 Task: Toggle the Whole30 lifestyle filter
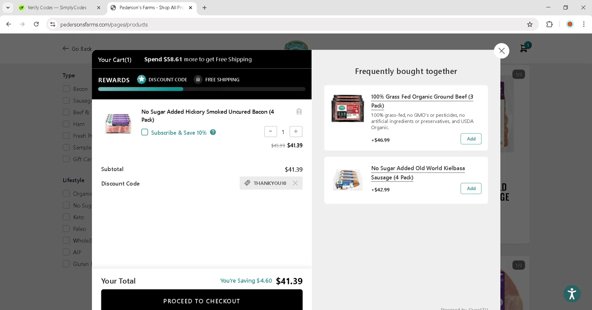pyautogui.click(x=66, y=240)
